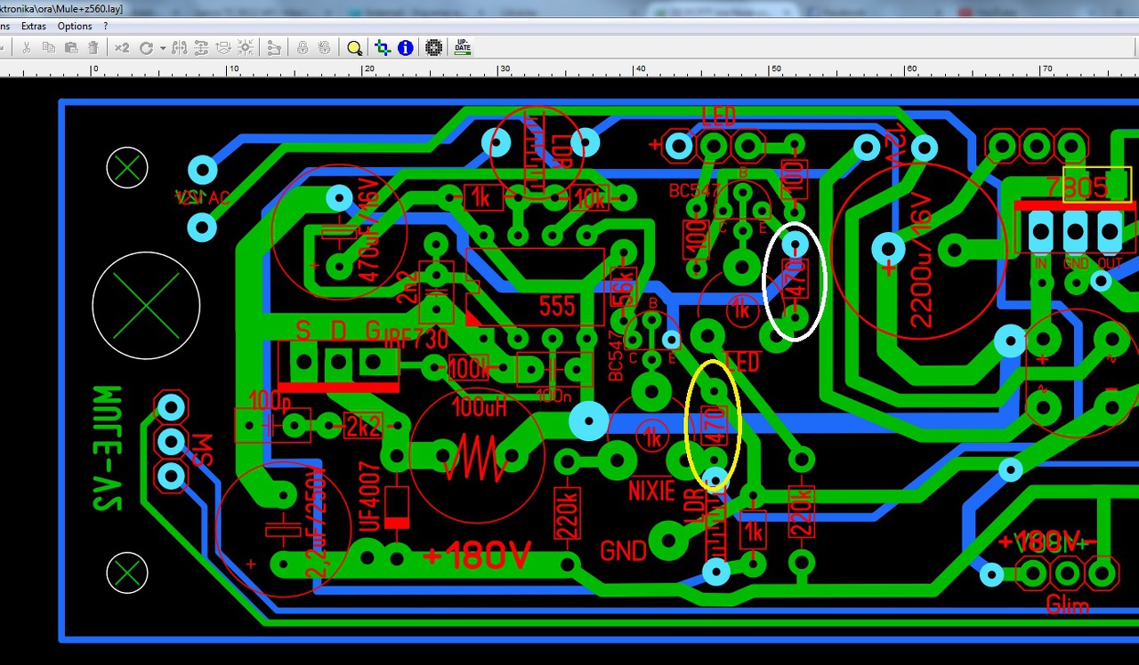Viewport: 1139px width, 665px height.
Task: Select the IRF730 transistor label
Action: (416, 338)
